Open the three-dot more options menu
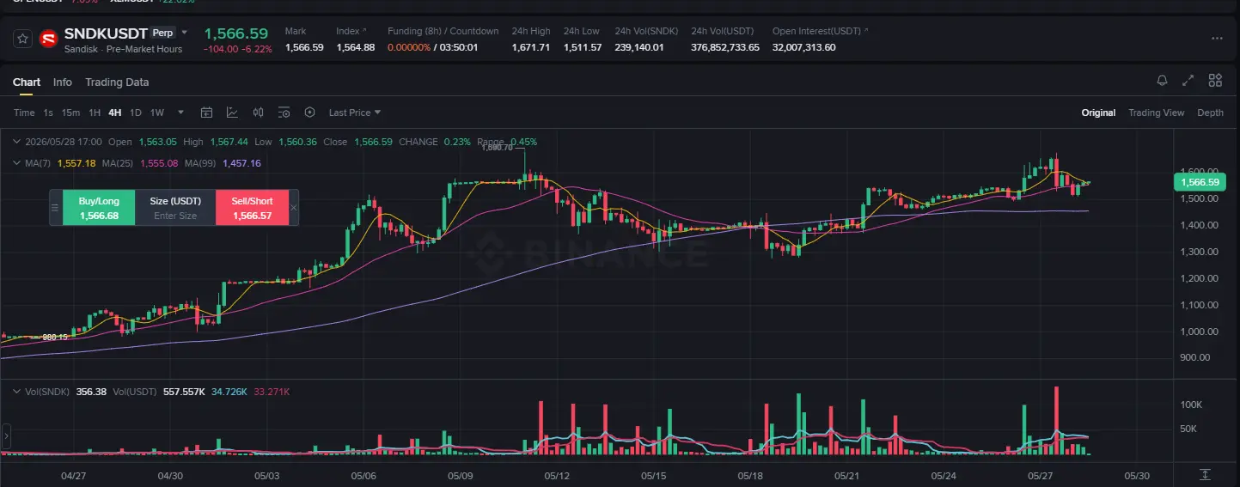This screenshot has height=487, width=1240. pos(1217,39)
